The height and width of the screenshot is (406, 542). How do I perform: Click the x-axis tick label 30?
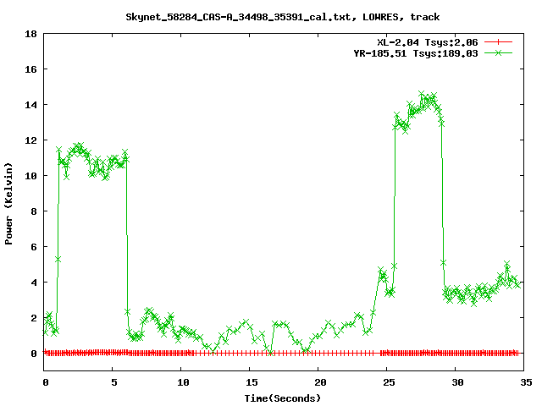[x=457, y=382]
